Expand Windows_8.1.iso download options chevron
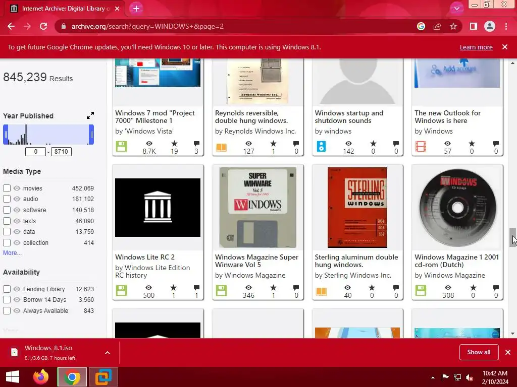This screenshot has height=387, width=517. point(108,353)
